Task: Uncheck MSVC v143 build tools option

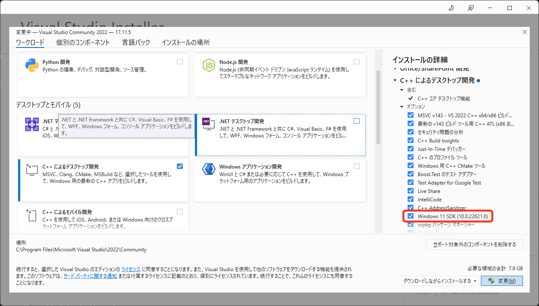Action: [411, 115]
